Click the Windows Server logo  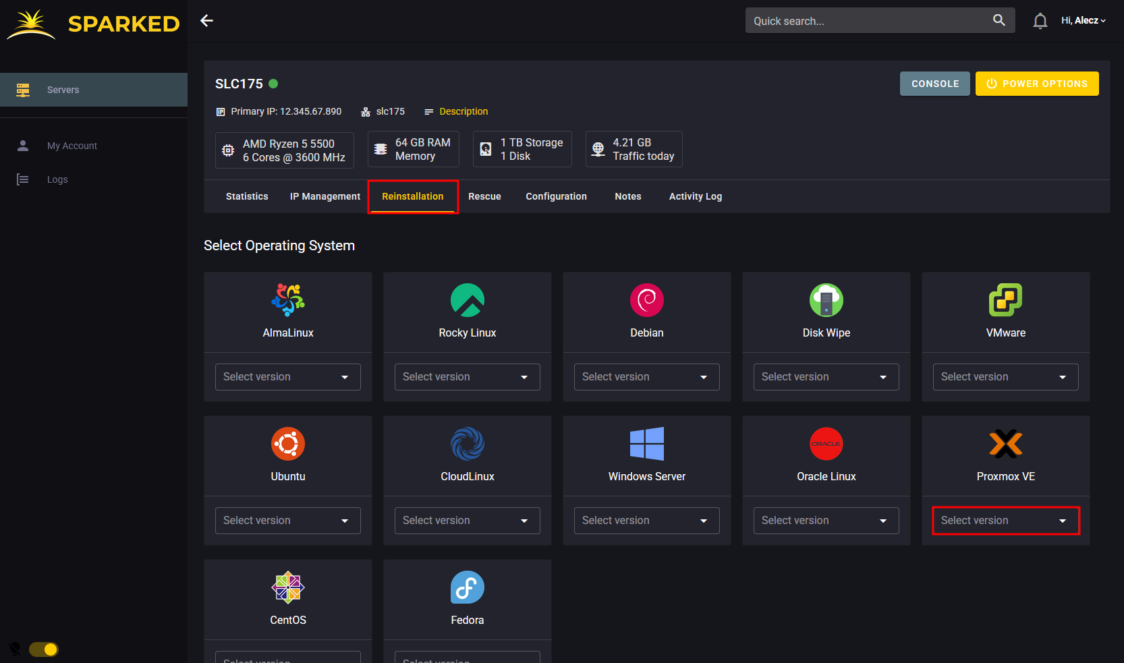[647, 444]
